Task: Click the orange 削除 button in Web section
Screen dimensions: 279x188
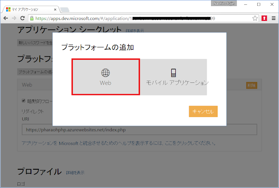Action: tap(252, 85)
